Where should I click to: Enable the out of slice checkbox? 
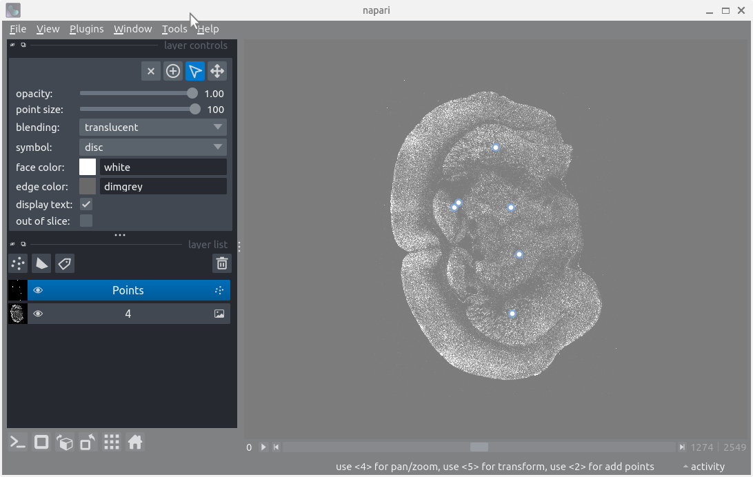point(86,221)
